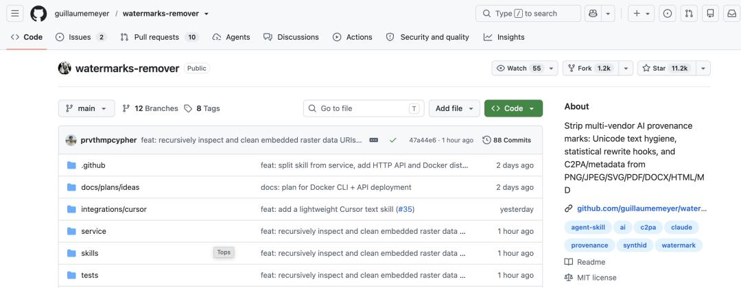The image size is (741, 288).
Task: Open the notifications inbox icon
Action: pos(731,13)
